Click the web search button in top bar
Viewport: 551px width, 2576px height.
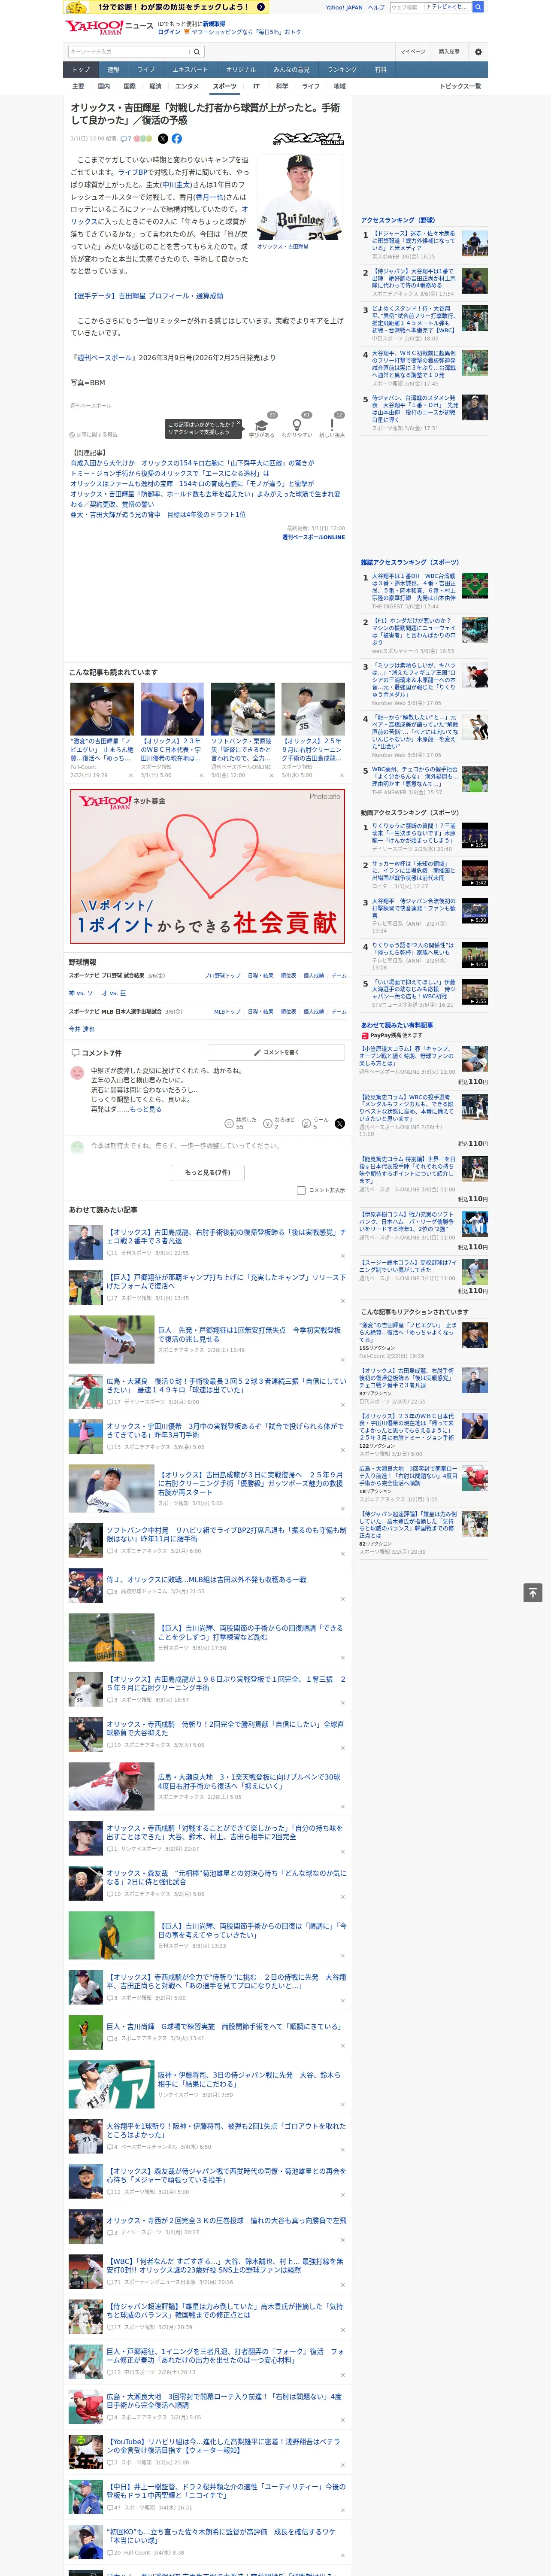pyautogui.click(x=478, y=7)
